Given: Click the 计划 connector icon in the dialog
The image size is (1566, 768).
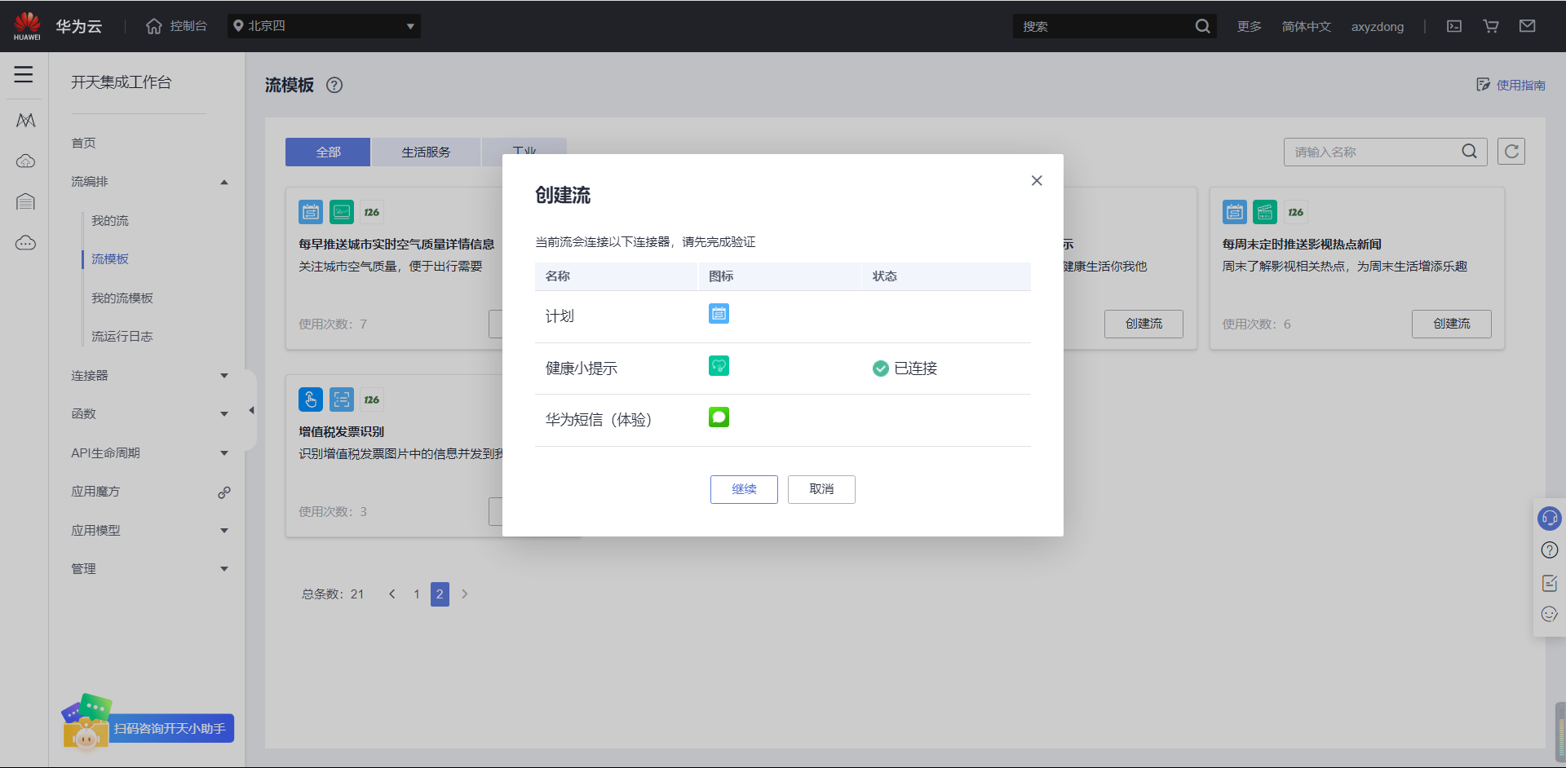Looking at the screenshot, I should 719,314.
